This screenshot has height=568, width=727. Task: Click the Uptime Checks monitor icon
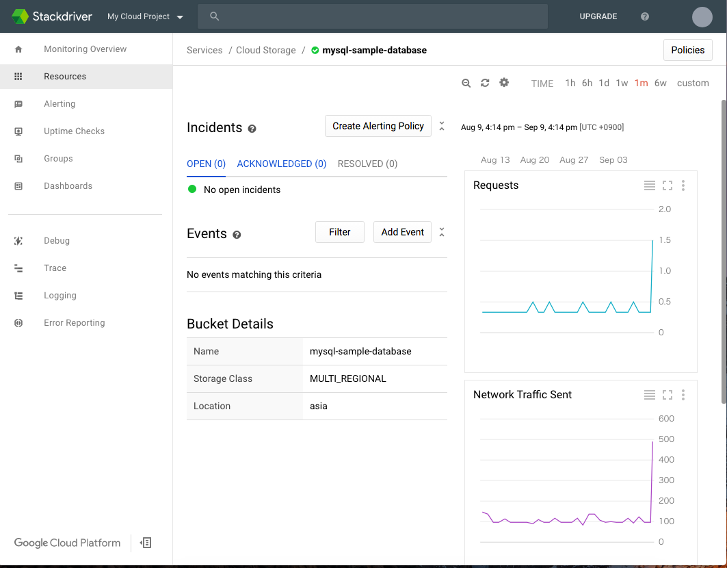point(18,131)
